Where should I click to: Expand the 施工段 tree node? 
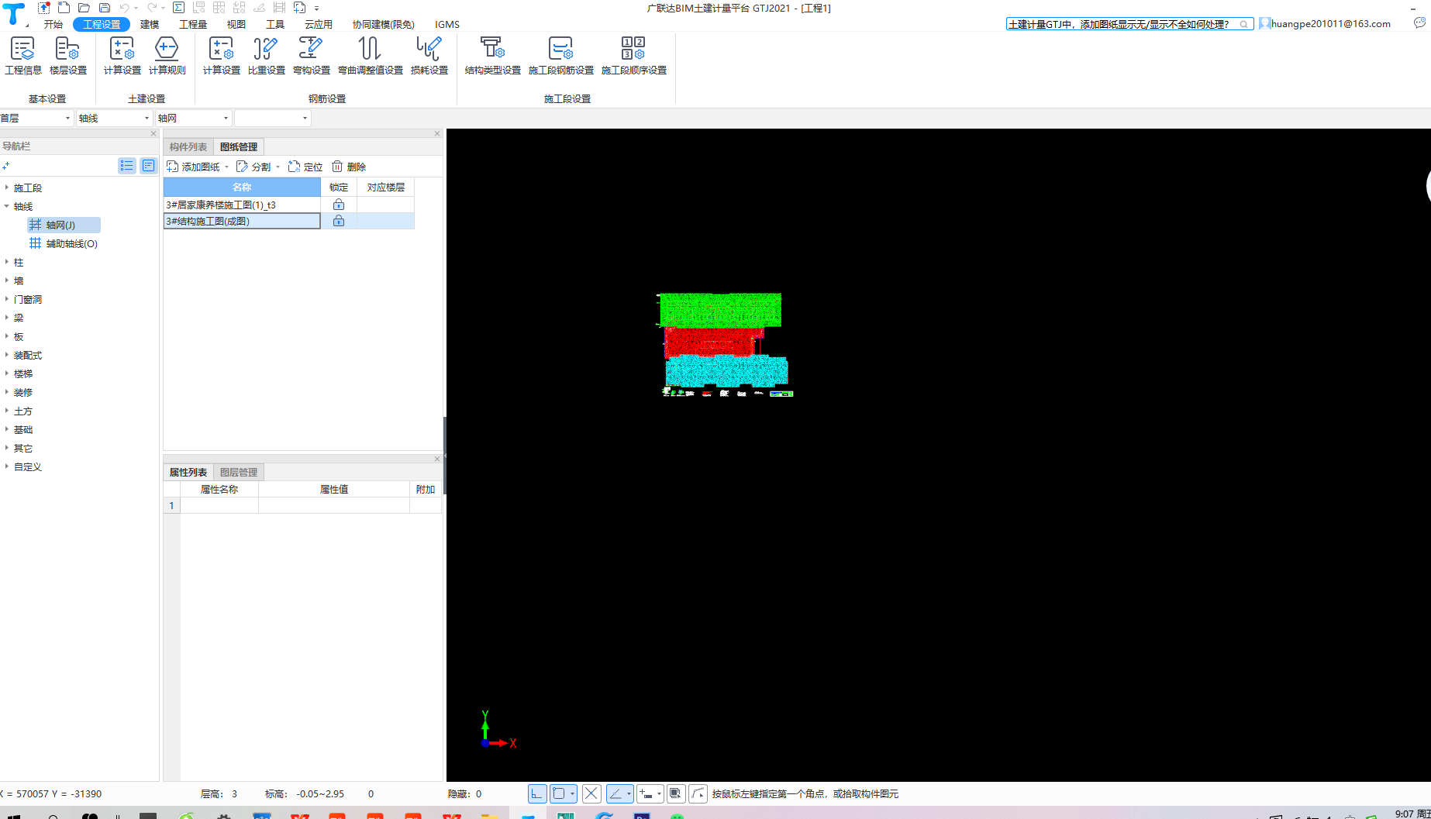[x=7, y=188]
